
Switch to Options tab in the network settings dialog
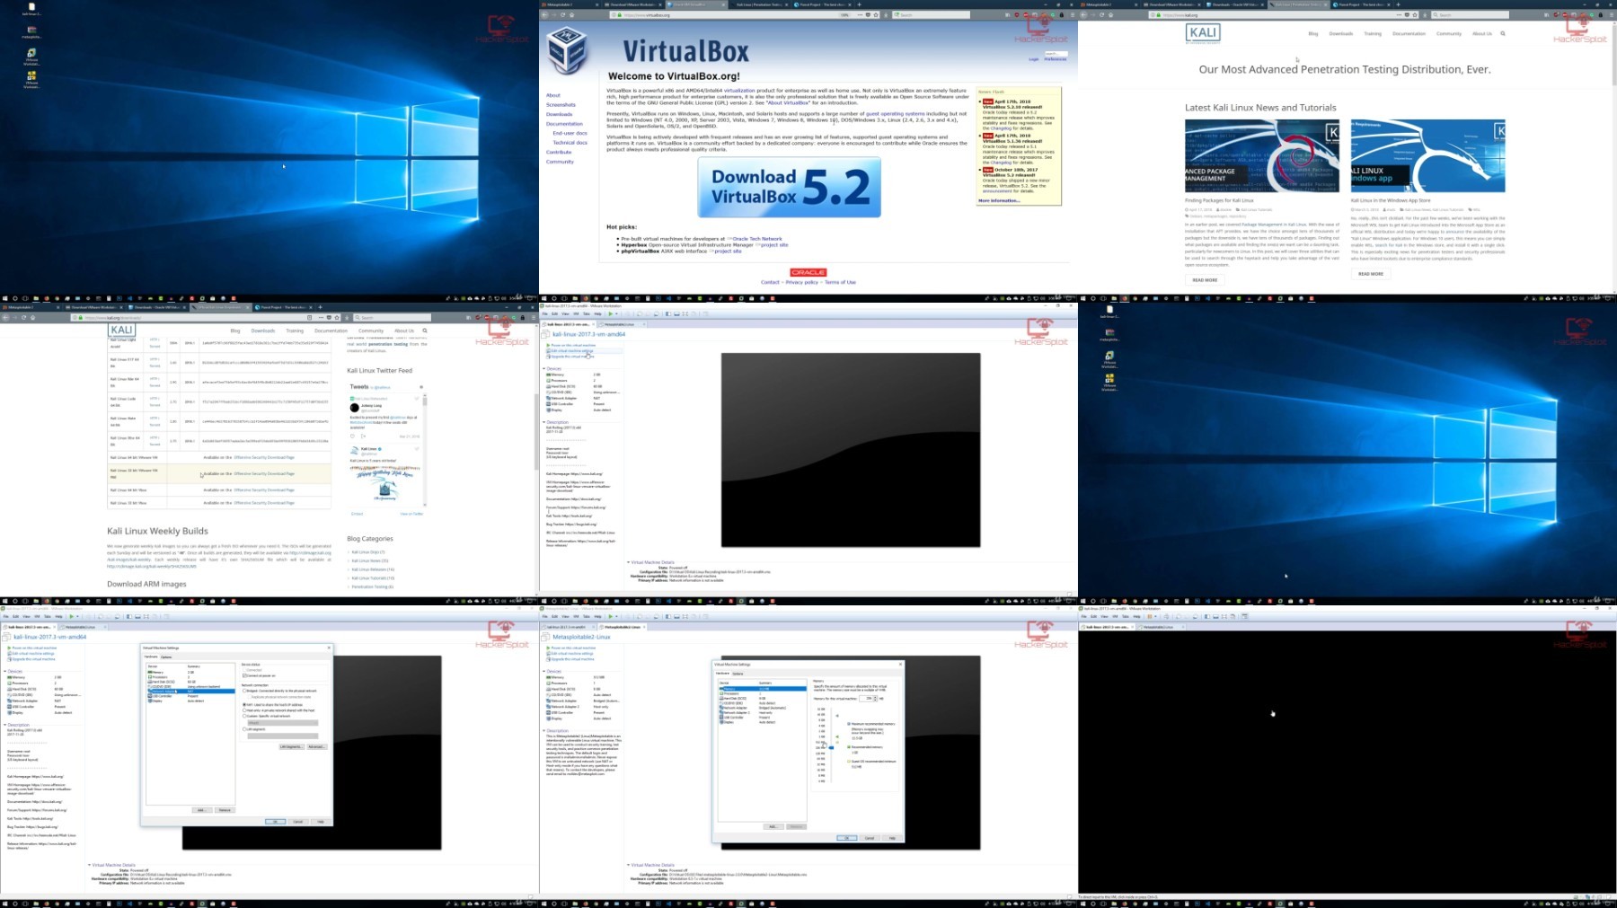pos(166,657)
